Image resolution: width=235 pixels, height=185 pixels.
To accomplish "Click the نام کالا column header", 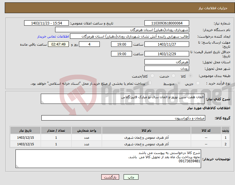I will coord(146,130).
